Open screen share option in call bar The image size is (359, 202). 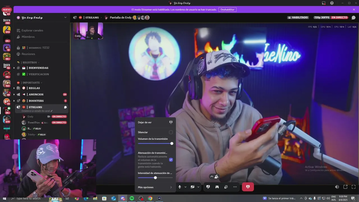208,187
